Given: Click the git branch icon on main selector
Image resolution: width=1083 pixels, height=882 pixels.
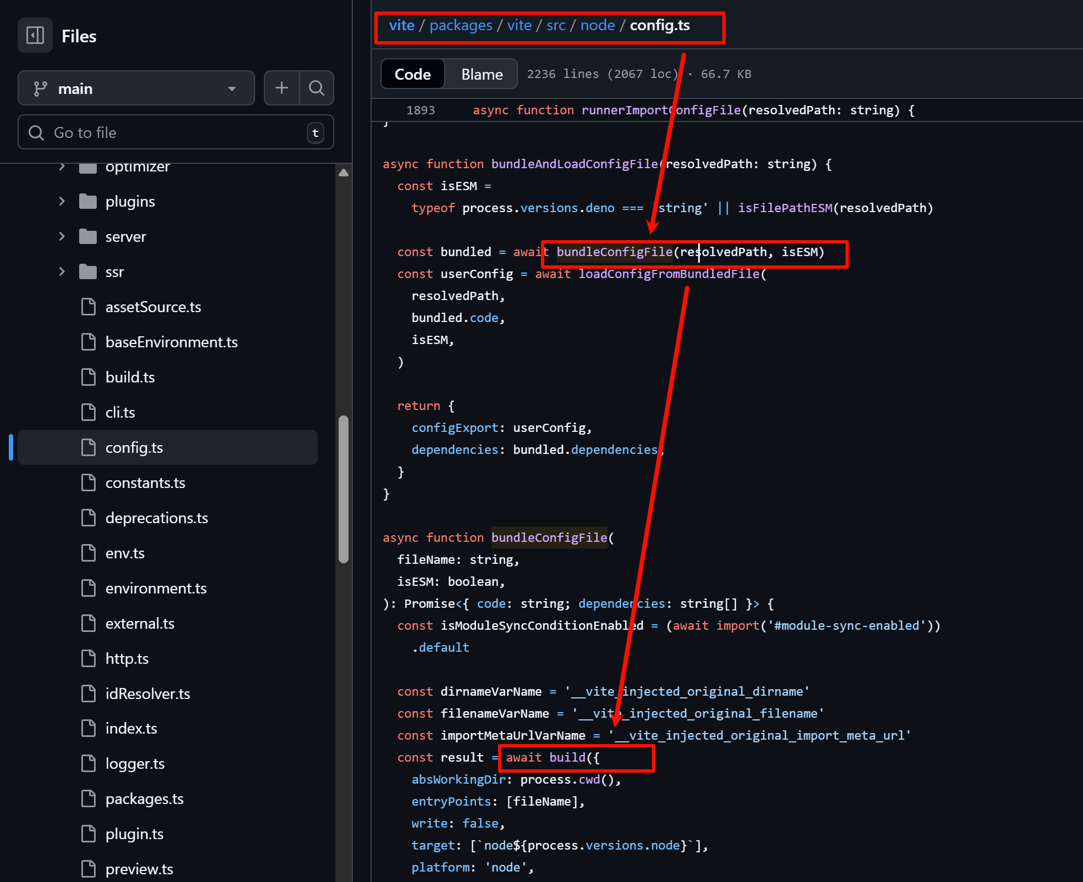Looking at the screenshot, I should click(40, 88).
